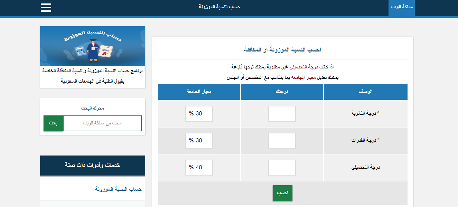Open the hamburger menu in the header

coord(46,8)
